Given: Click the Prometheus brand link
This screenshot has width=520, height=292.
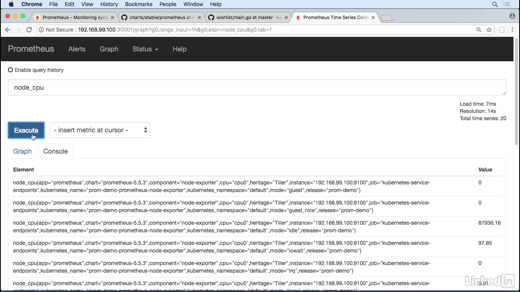Looking at the screenshot, I should tap(31, 49).
